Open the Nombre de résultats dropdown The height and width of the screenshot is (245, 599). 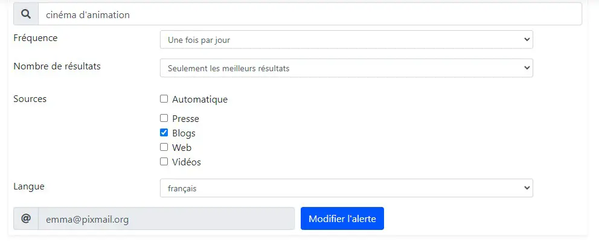[347, 68]
